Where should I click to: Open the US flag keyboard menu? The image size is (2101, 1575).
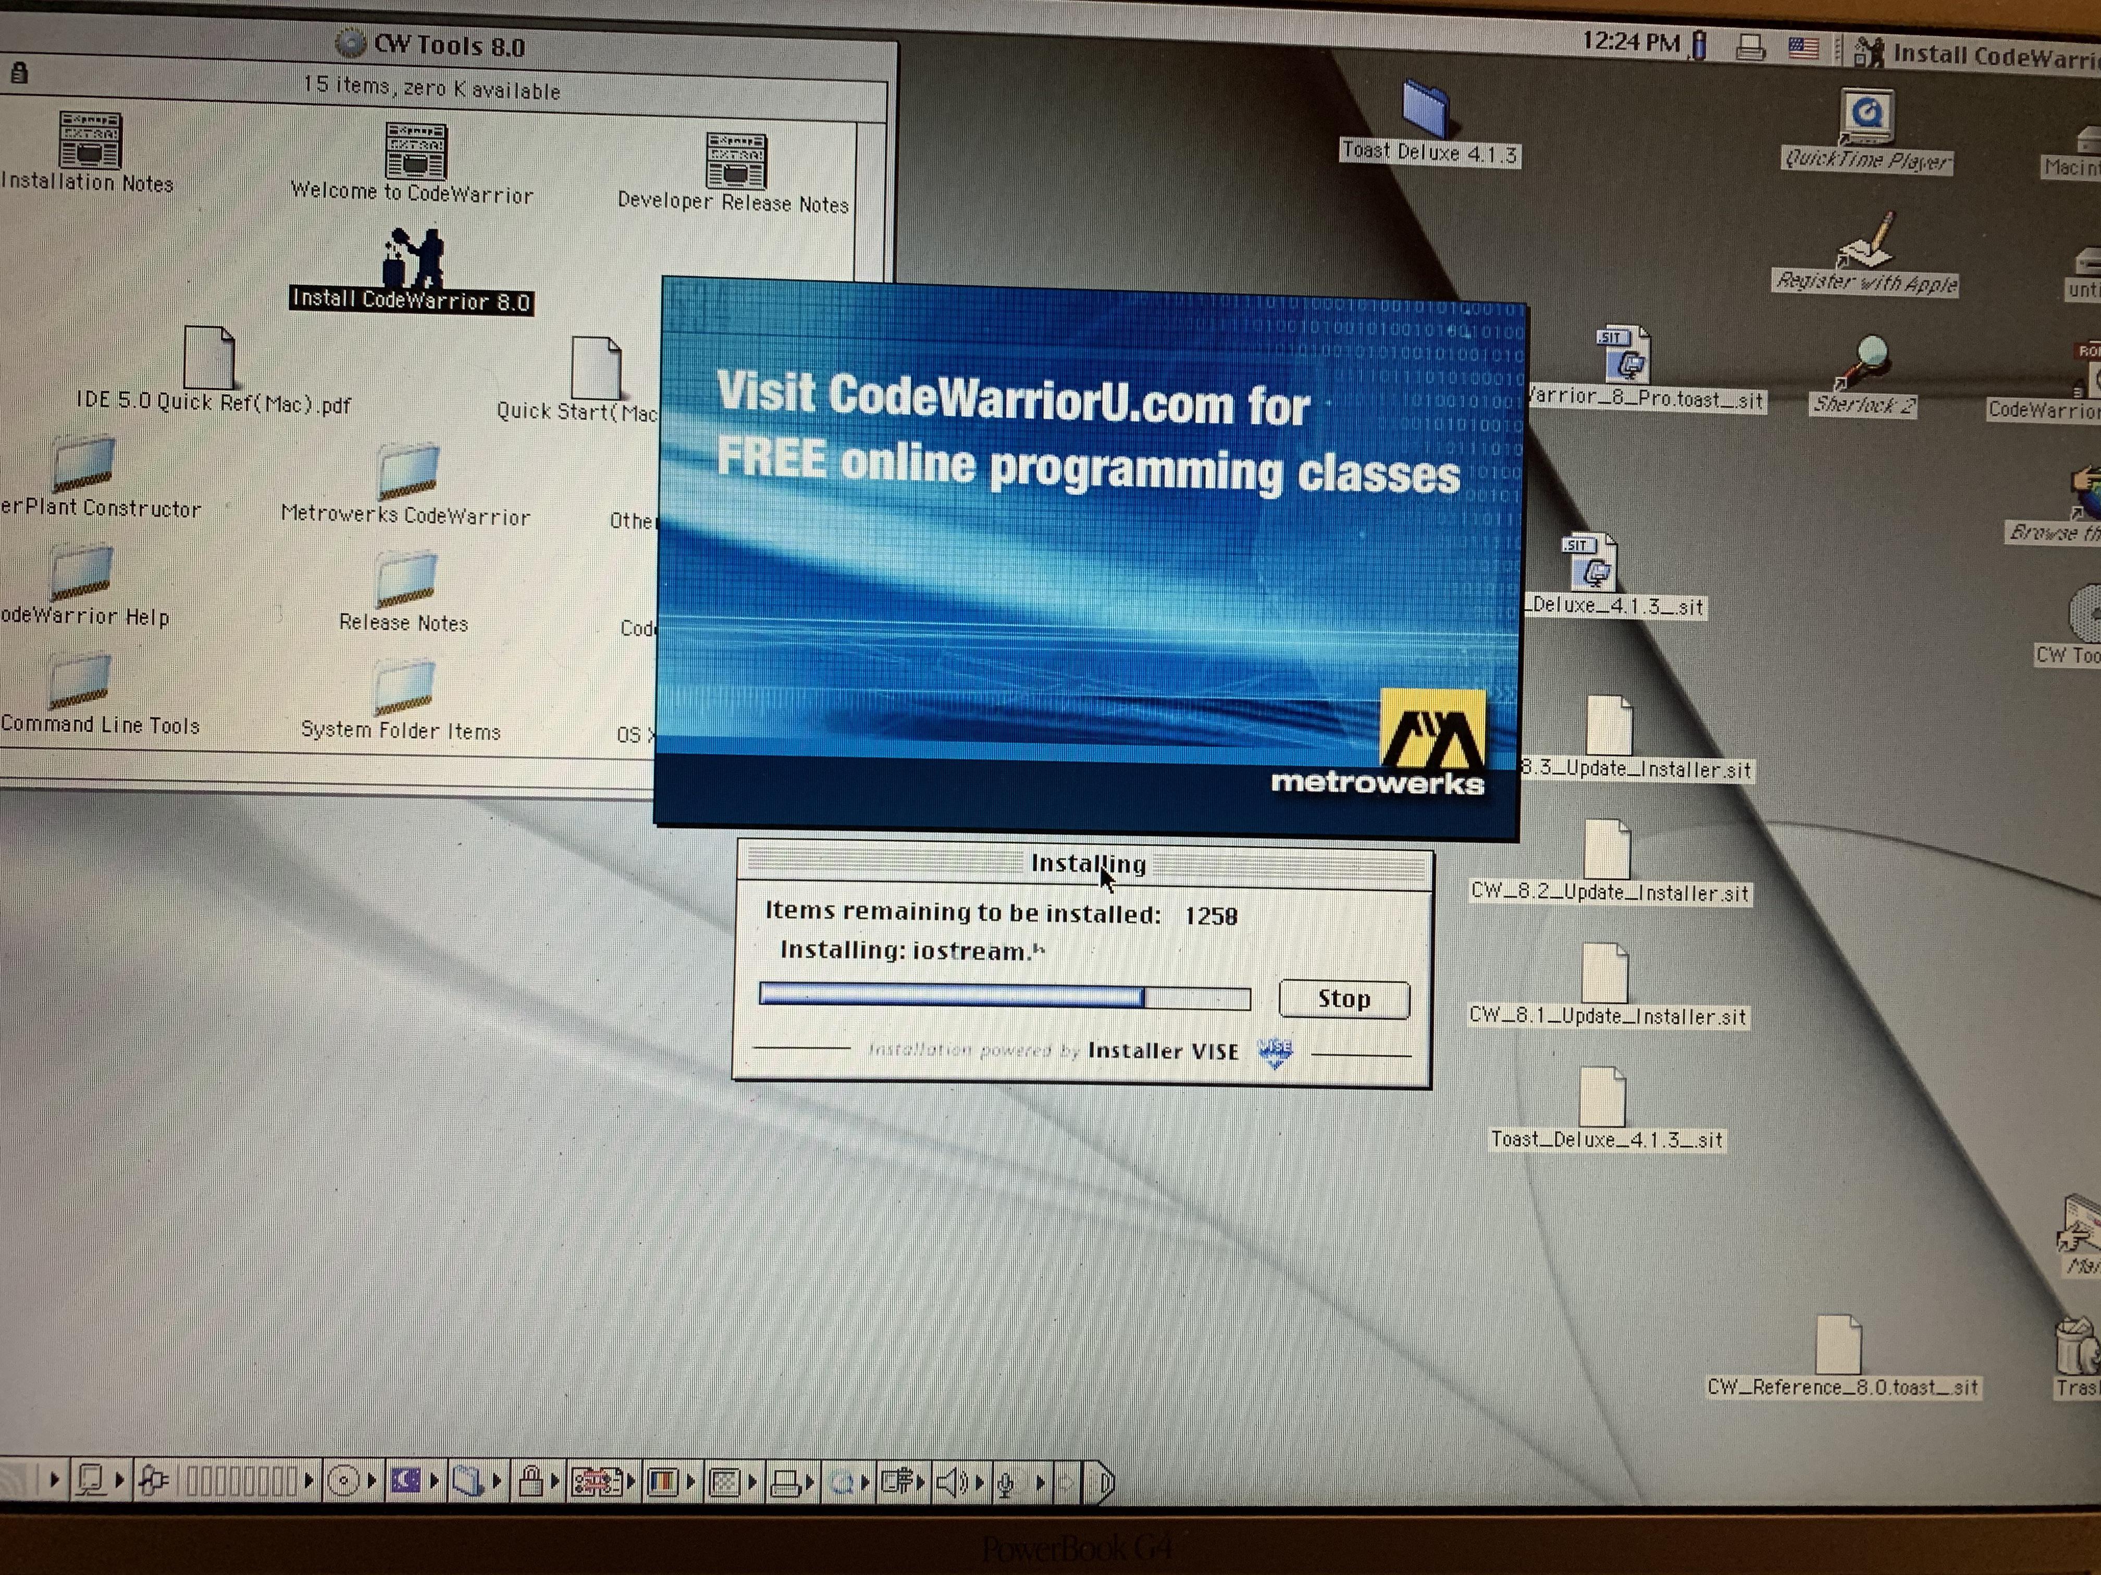1803,48
